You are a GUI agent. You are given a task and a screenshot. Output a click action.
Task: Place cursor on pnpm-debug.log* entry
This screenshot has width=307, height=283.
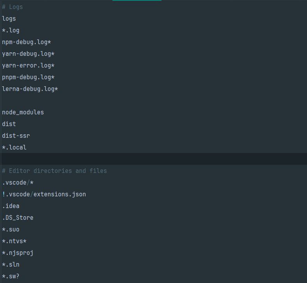coord(28,77)
